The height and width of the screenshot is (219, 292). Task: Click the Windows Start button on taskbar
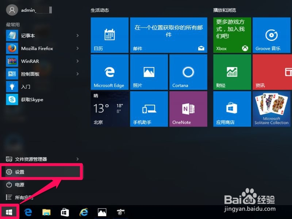9,212
